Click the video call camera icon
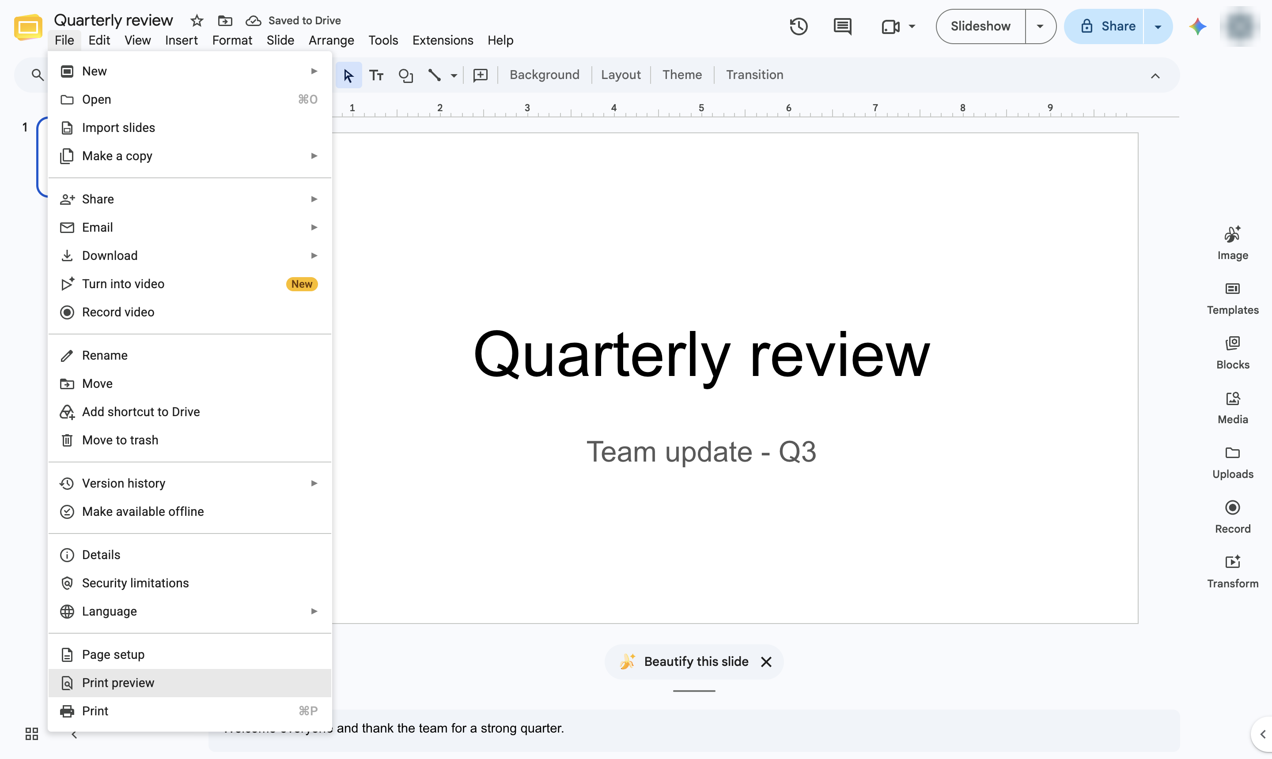Viewport: 1272px width, 759px height. 891,26
